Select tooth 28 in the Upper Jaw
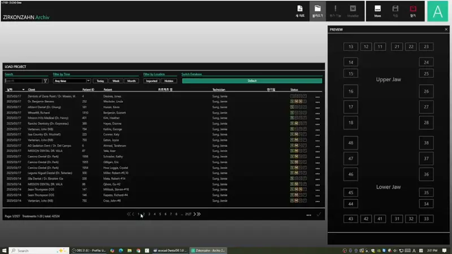Image resolution: width=452 pixels, height=254 pixels. 426,122
